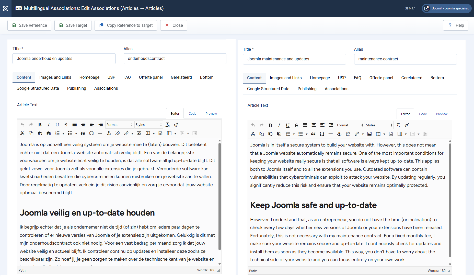This screenshot has width=474, height=279.
Task: Open the FAQ tab in left panel
Action: [127, 77]
